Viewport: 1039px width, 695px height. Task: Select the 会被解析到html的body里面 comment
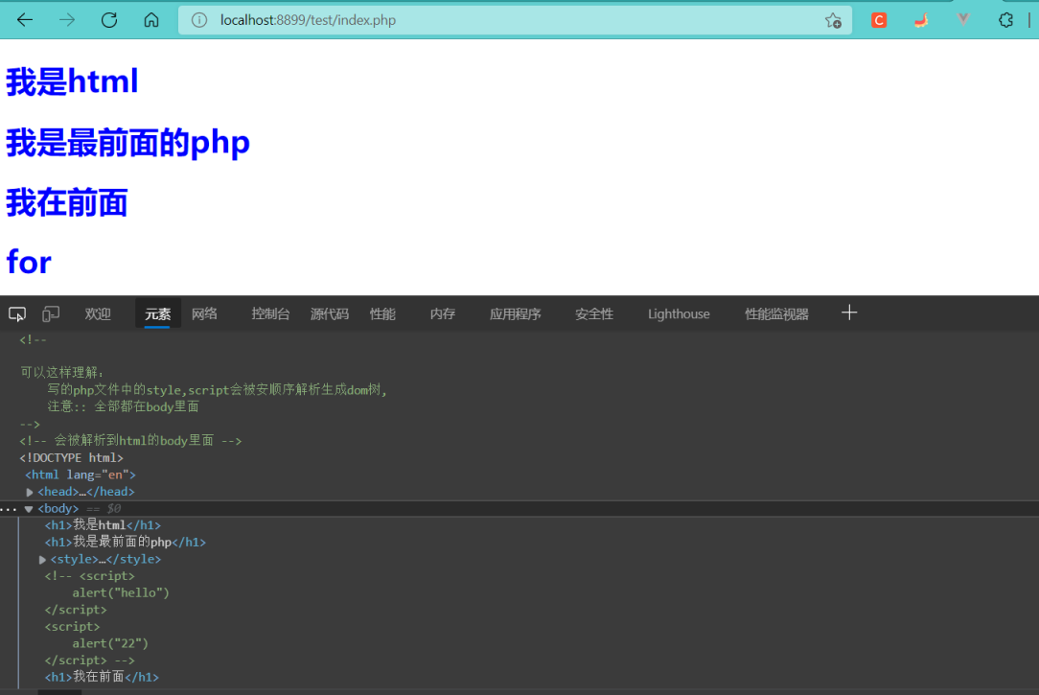click(130, 441)
